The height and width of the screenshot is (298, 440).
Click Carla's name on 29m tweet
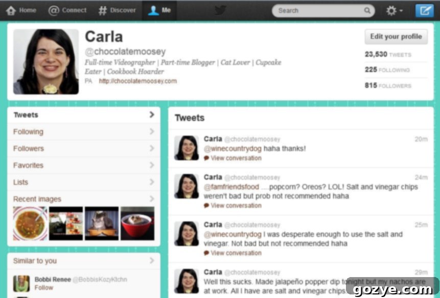coord(213,272)
